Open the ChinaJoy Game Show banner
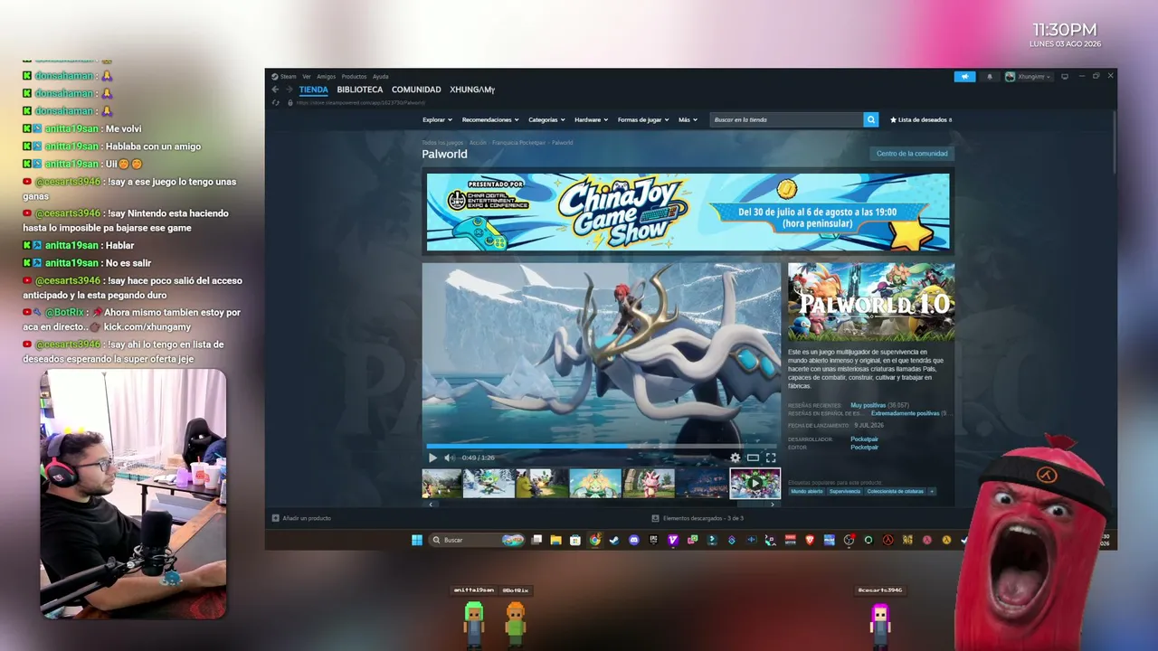The image size is (1158, 651). [x=688, y=212]
